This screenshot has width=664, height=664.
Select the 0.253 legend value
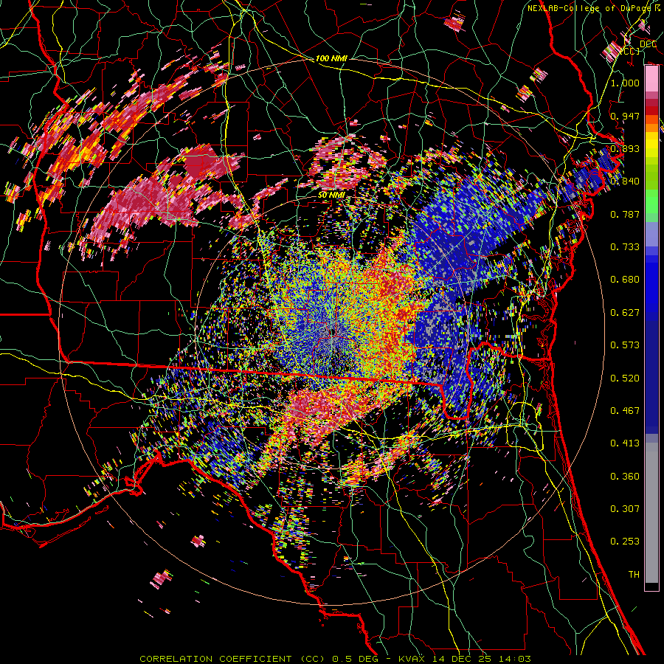[x=625, y=542]
